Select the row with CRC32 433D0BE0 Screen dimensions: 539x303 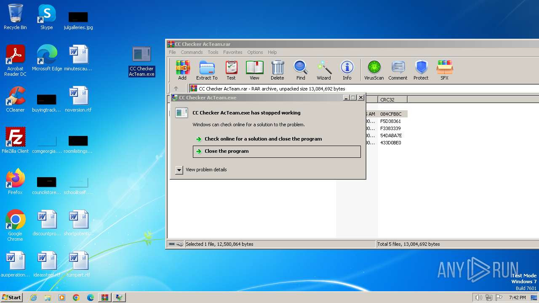(391, 143)
